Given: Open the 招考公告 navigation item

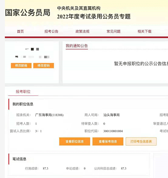Looking at the screenshot, I should click(51, 32).
